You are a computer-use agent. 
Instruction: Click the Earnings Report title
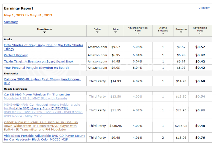pyautogui.click(x=18, y=8)
